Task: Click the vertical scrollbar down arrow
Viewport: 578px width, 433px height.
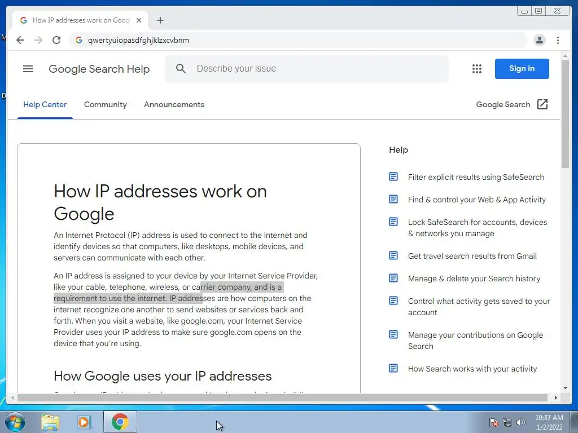Action: tap(565, 388)
